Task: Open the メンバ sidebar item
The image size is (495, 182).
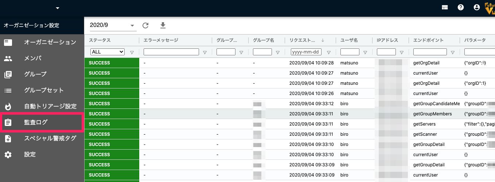Action: click(42, 58)
